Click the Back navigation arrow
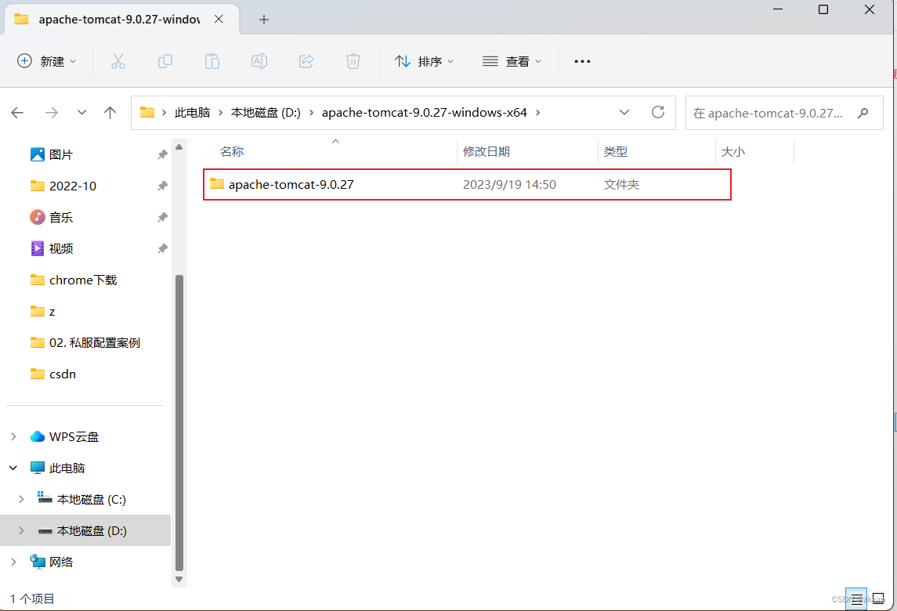 point(17,113)
